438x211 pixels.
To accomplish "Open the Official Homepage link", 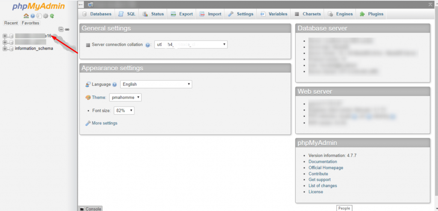I will pos(326,168).
